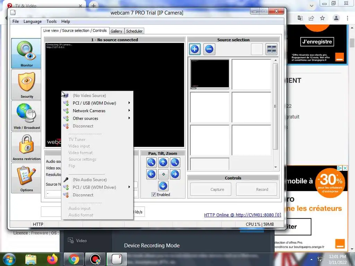The height and width of the screenshot is (266, 355).
Task: Select the first black source thumbnail
Action: (x=210, y=74)
